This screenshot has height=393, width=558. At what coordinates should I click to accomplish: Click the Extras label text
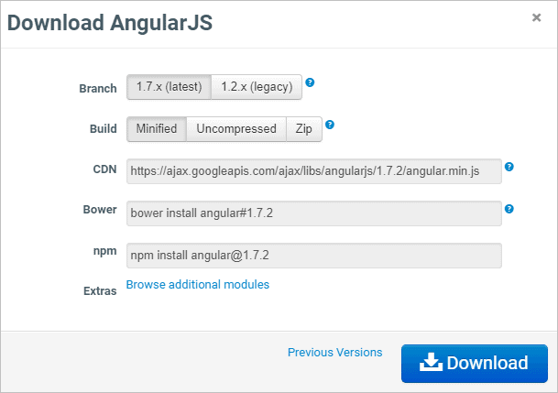point(100,291)
